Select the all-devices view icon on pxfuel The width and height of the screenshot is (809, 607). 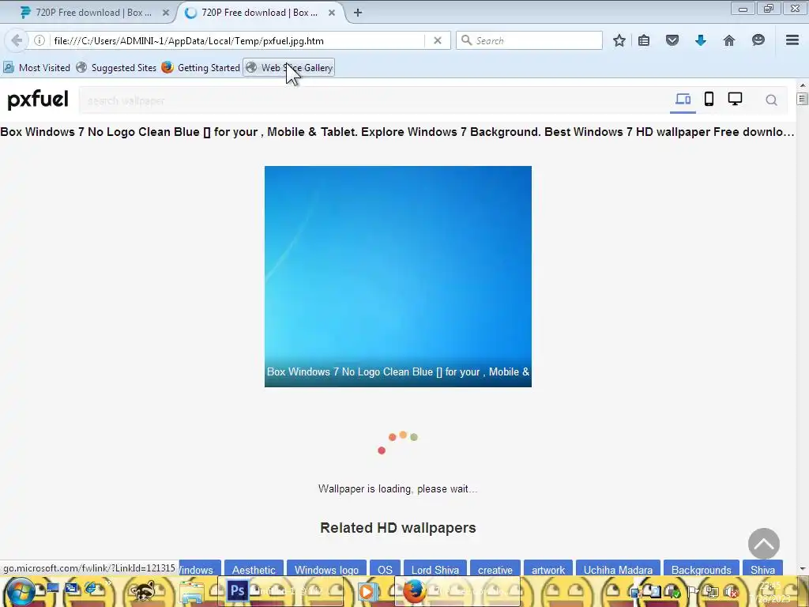click(x=683, y=99)
